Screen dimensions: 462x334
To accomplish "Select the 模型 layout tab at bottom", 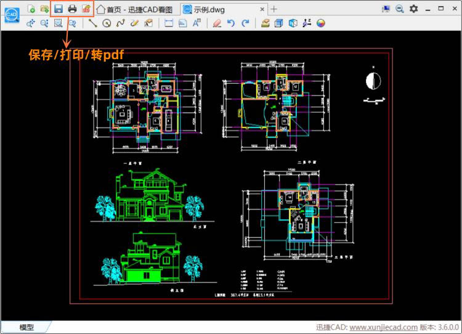I will tap(26, 327).
